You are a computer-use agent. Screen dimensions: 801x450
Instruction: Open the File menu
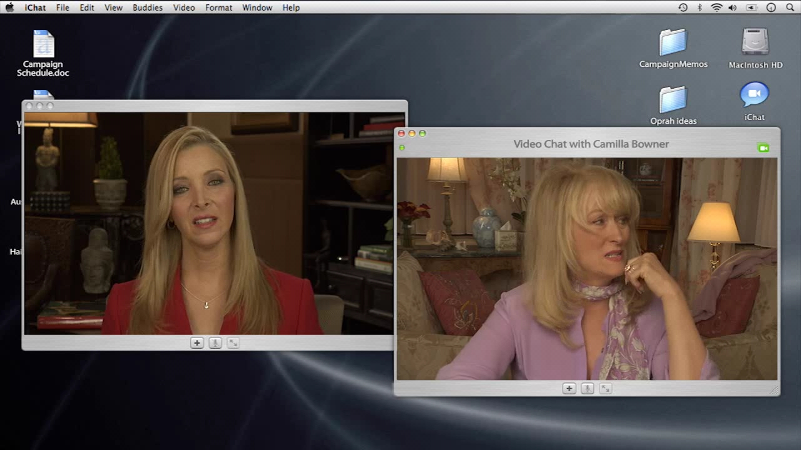(63, 7)
